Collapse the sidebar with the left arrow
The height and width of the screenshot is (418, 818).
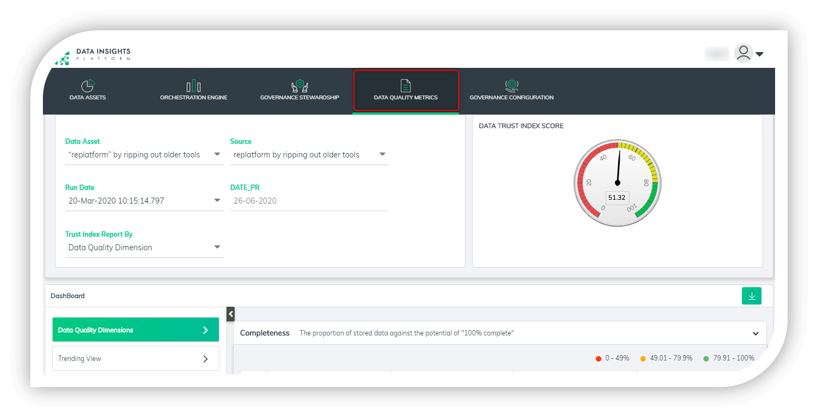[230, 314]
